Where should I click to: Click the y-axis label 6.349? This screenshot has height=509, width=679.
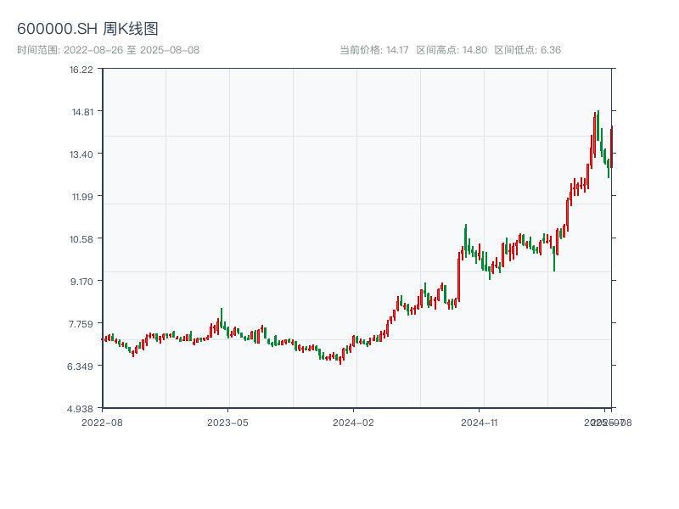pyautogui.click(x=80, y=366)
